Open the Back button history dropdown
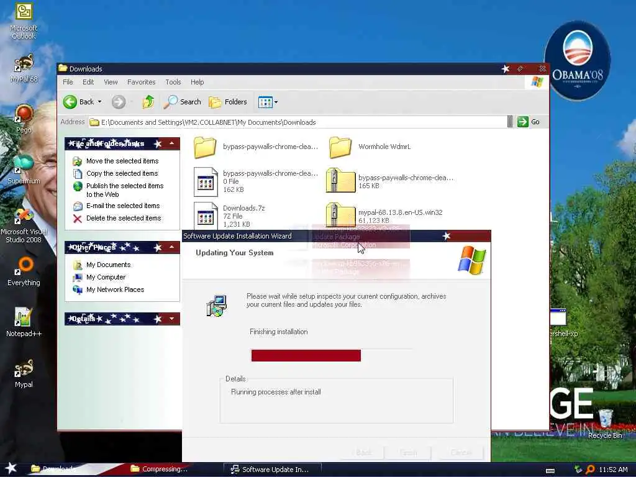636x477 pixels. pos(100,102)
